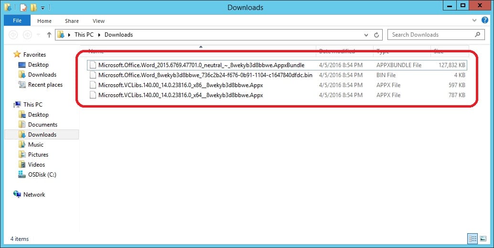
Task: Open Videos folder in navigation pane
Action: tap(36, 165)
